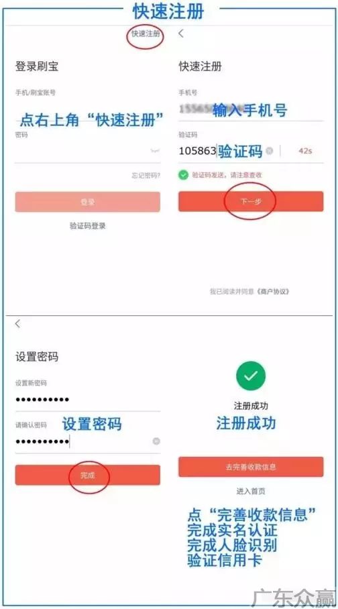Focus the 设置新密码 input field
Screen dimensions: 338x609
87,400
